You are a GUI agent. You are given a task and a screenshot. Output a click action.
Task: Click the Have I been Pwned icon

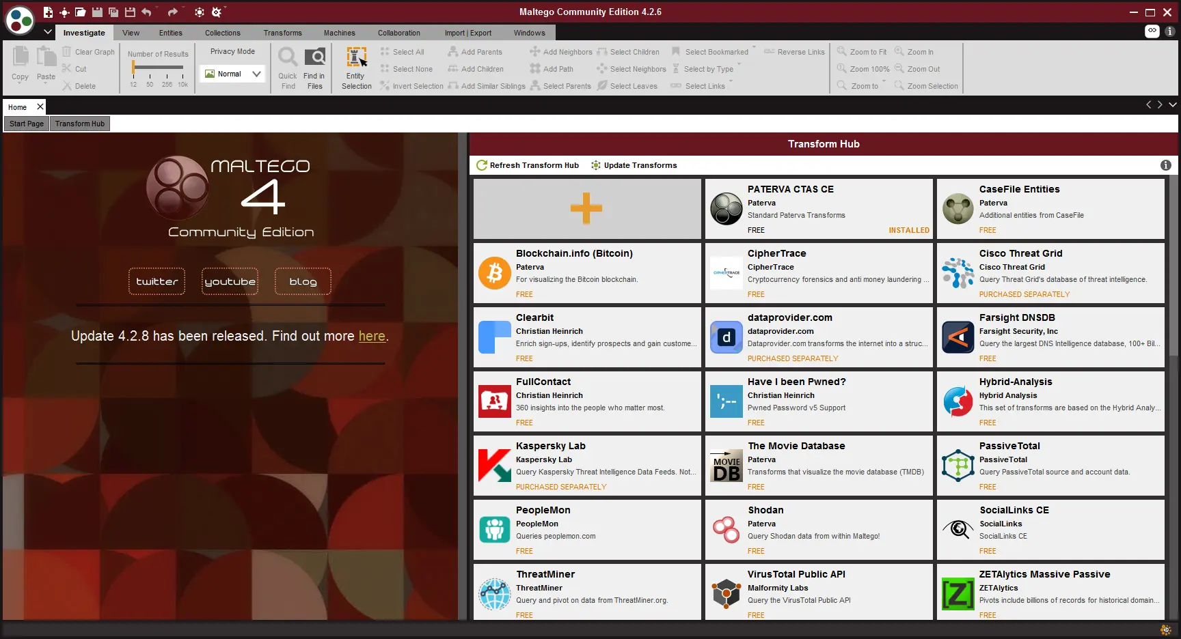tap(727, 401)
